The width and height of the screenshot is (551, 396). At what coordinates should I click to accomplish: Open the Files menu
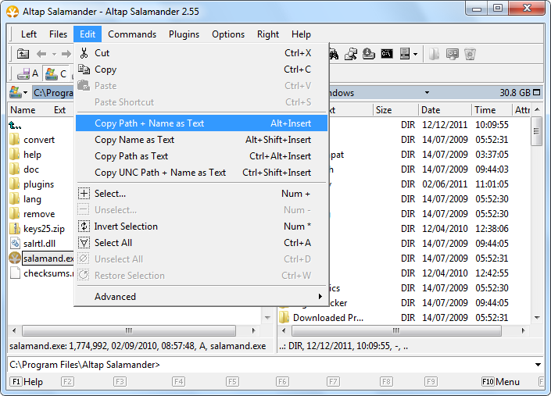(x=58, y=34)
